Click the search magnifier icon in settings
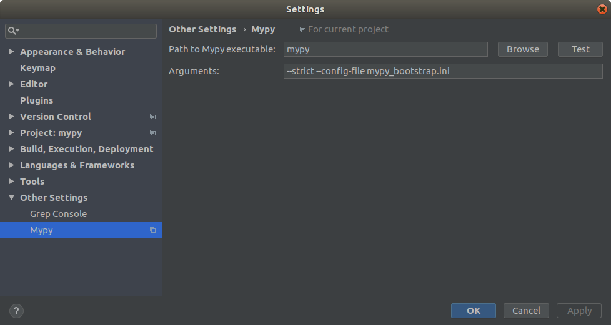This screenshot has height=325, width=611. (12, 31)
